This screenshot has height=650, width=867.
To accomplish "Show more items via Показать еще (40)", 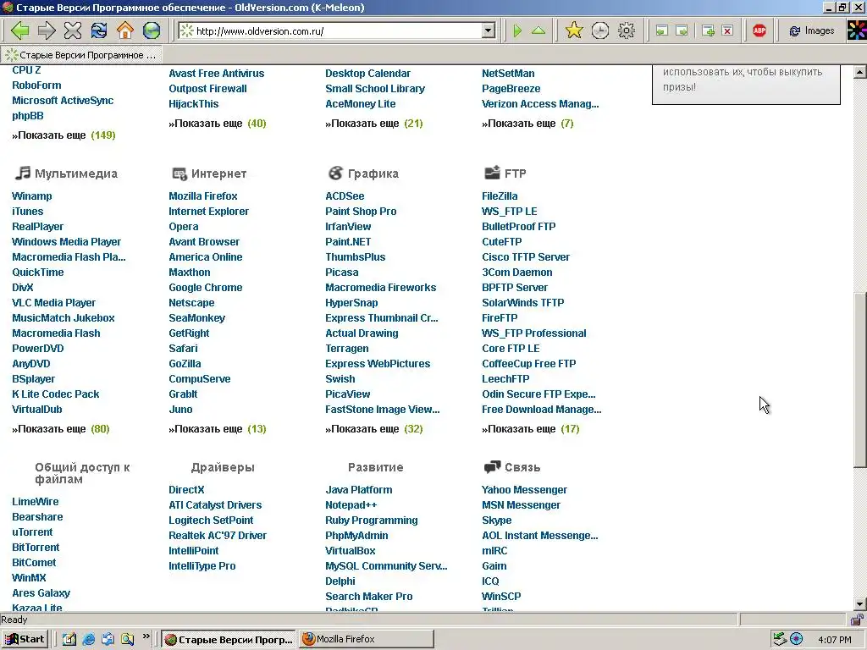I will pos(218,124).
